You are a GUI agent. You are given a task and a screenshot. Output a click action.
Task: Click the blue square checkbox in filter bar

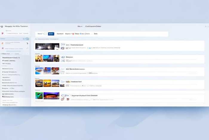point(81,34)
